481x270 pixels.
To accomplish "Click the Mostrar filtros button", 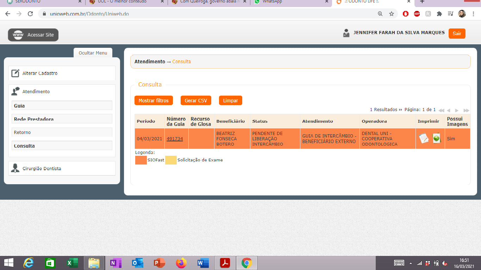I will coord(154,101).
